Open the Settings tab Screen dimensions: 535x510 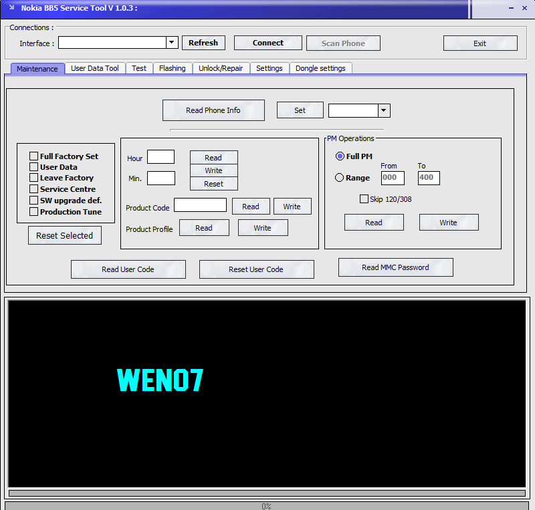[270, 68]
